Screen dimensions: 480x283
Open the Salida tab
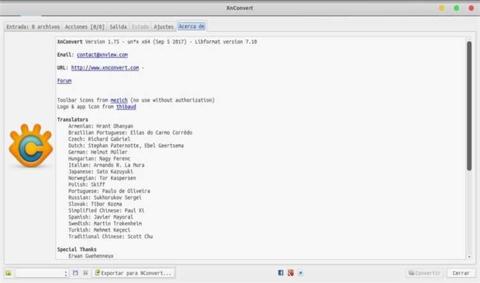pos(118,27)
